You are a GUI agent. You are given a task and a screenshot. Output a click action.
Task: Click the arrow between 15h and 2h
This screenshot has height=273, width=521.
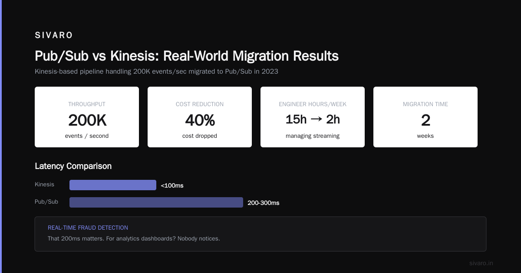317,120
